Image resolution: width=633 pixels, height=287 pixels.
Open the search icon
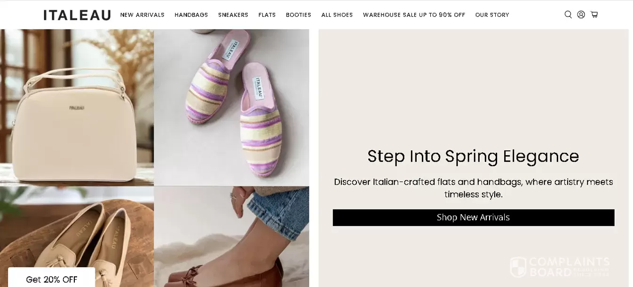pos(568,15)
